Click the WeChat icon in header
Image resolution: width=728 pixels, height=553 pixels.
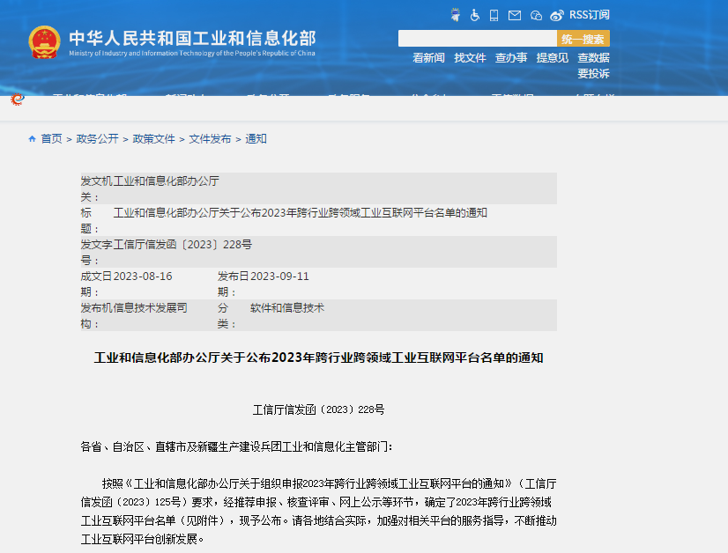(537, 15)
